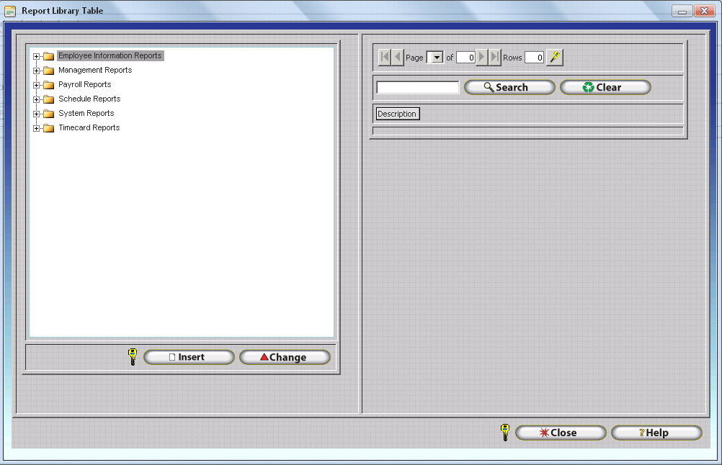The width and height of the screenshot is (722, 465).
Task: Click the search text input field
Action: click(417, 87)
